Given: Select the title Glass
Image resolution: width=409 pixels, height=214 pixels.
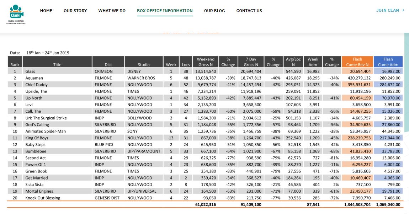Looking at the screenshot, I should click(x=30, y=71).
